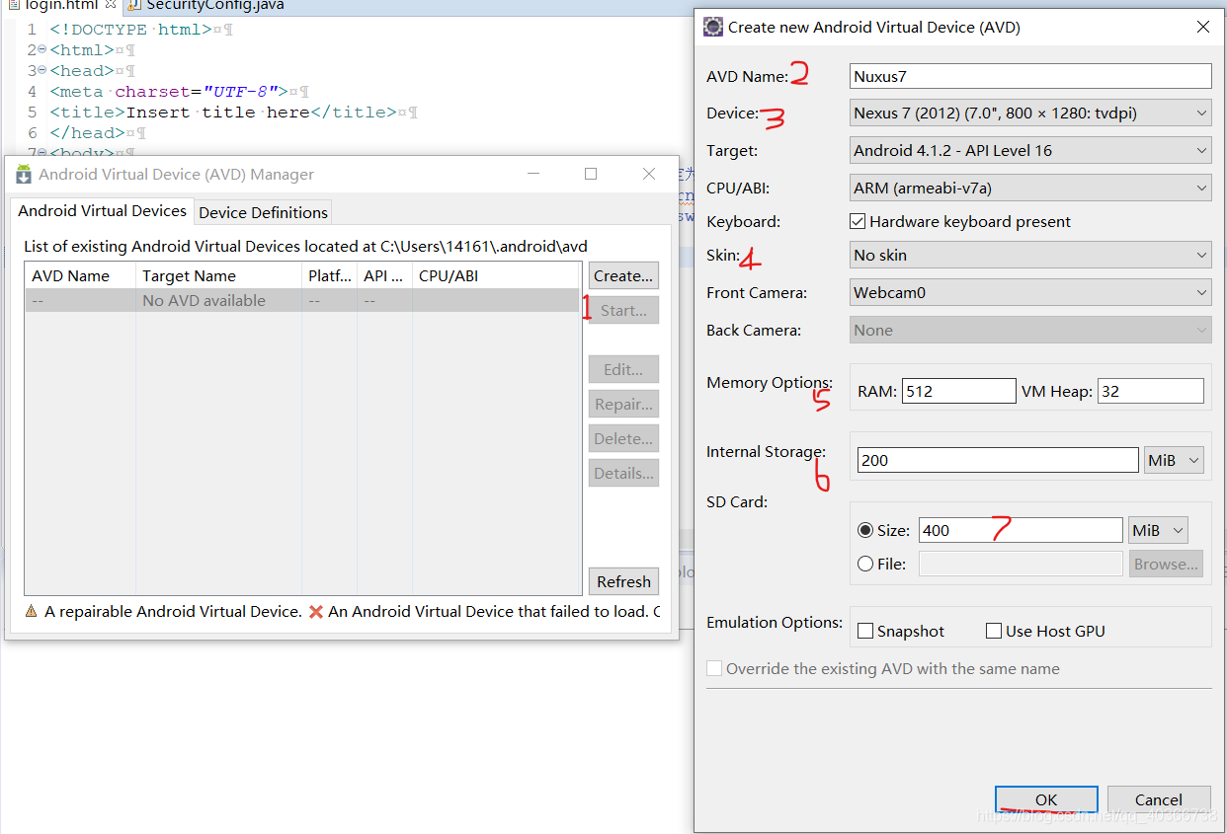Image resolution: width=1227 pixels, height=834 pixels.
Task: Check Override the existing AVD option
Action: [714, 668]
